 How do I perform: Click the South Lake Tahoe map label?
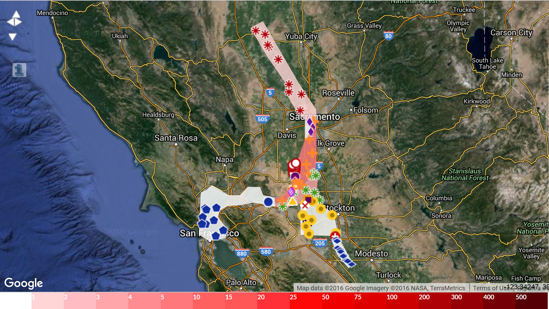click(x=487, y=63)
